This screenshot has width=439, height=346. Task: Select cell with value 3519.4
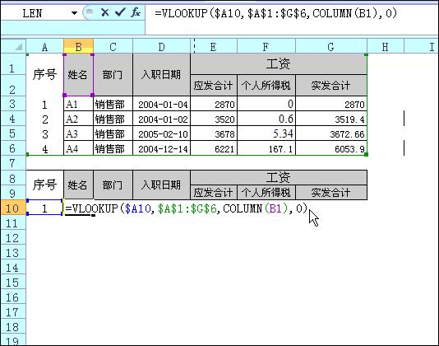point(331,119)
